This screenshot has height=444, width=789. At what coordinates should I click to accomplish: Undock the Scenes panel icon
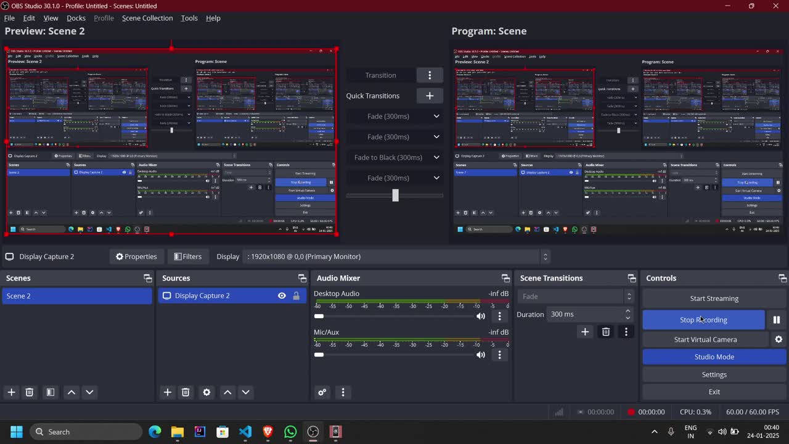pyautogui.click(x=148, y=278)
